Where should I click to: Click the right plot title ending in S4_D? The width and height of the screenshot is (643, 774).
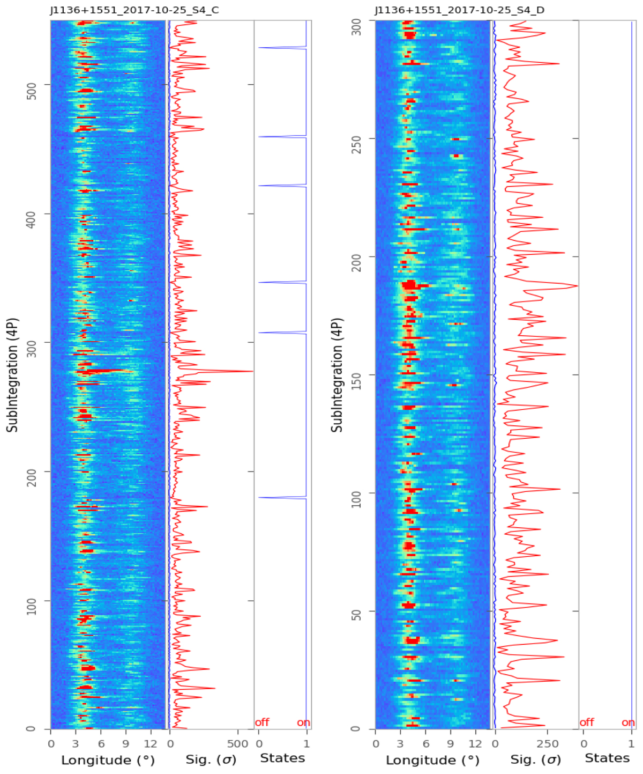(x=459, y=10)
